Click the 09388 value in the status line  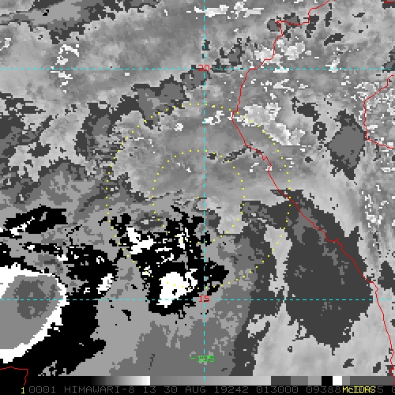coord(324,389)
